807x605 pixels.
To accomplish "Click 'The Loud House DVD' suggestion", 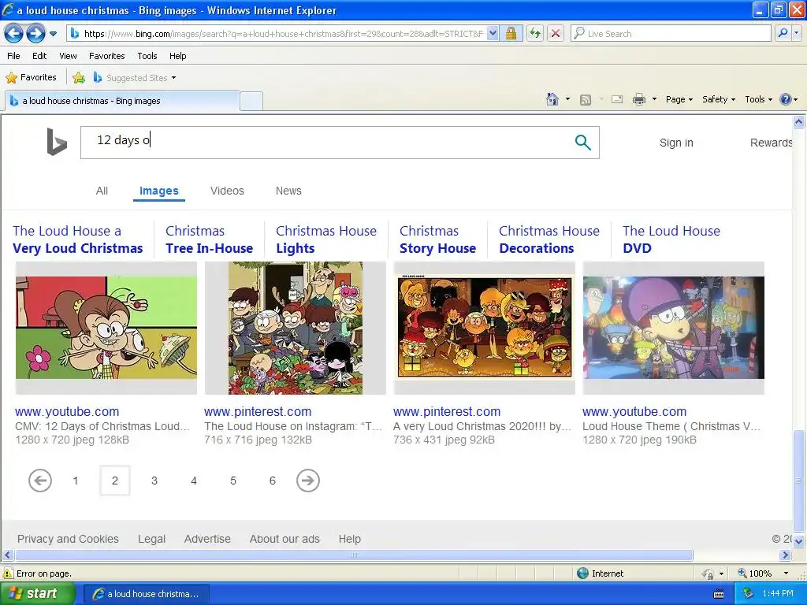I will pyautogui.click(x=671, y=239).
